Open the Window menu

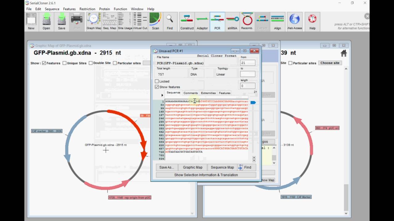[137, 9]
